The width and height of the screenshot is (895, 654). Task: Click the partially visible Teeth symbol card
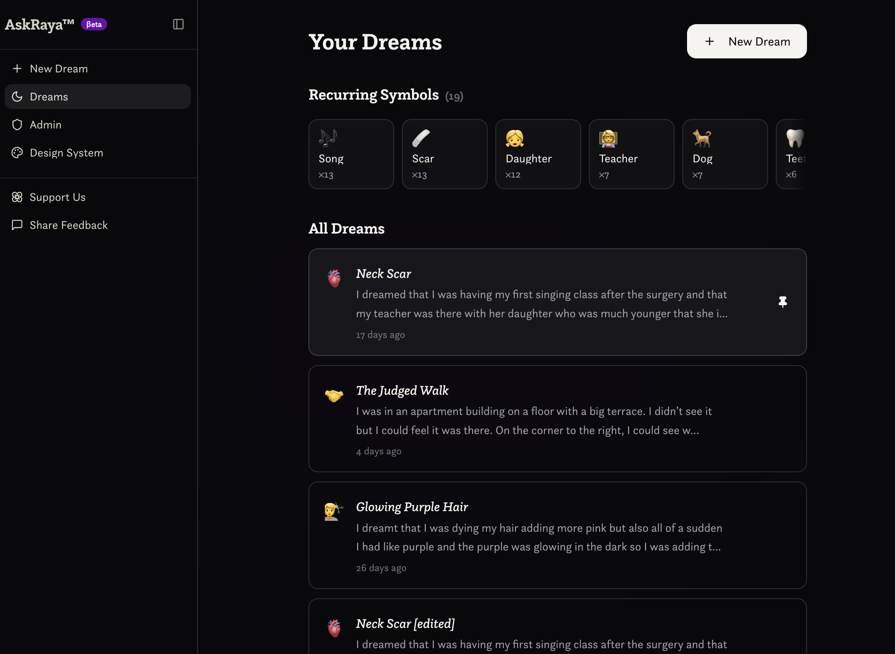(x=792, y=155)
